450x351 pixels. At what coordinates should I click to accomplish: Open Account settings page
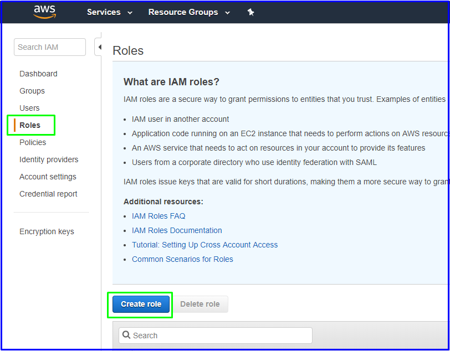(x=48, y=177)
